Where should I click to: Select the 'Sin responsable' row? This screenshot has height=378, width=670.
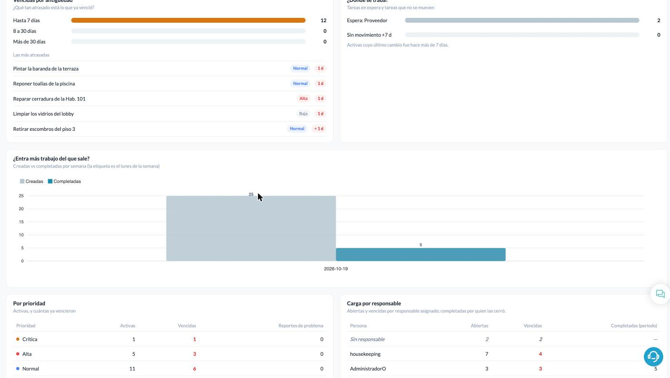(503, 339)
